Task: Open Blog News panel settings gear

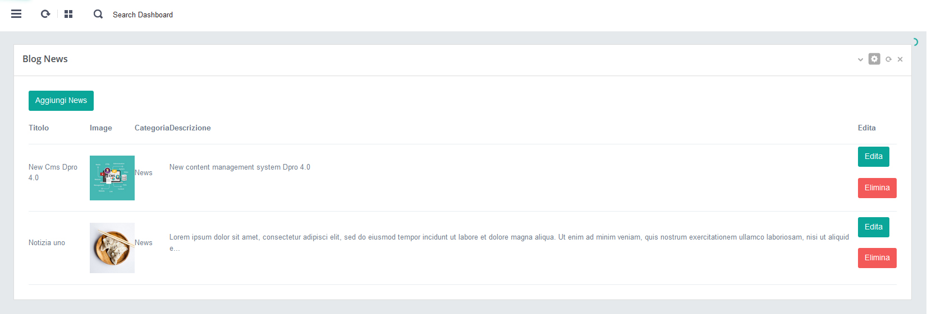Action: (874, 59)
